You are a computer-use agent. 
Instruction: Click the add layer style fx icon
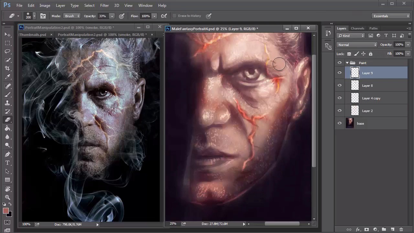tap(358, 229)
